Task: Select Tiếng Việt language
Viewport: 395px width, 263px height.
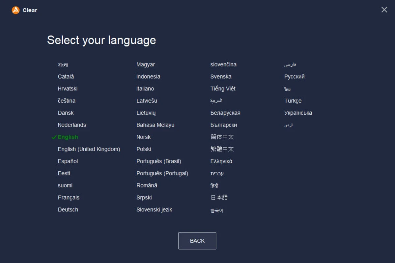Action: pos(223,89)
